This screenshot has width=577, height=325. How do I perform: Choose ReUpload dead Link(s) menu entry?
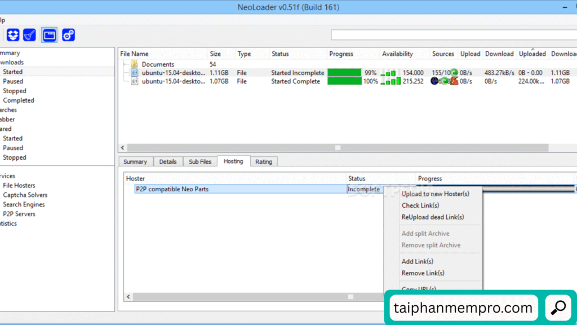point(432,217)
